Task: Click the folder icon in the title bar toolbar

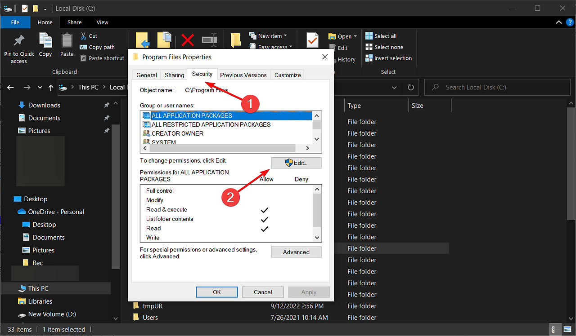Action: pos(35,8)
